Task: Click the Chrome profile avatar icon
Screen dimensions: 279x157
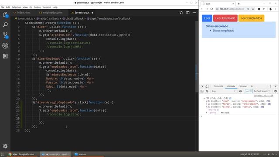Action: 270,9
